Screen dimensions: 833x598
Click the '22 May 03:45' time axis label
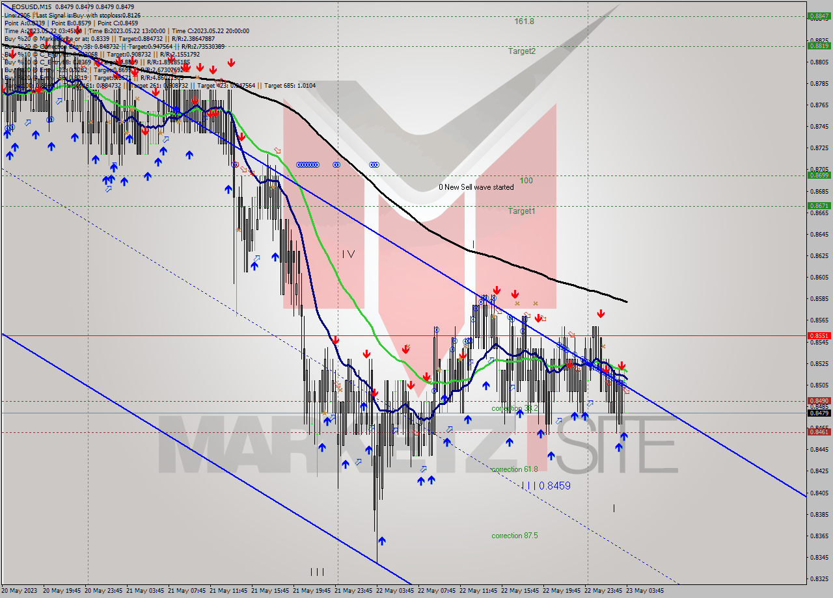pyautogui.click(x=396, y=591)
